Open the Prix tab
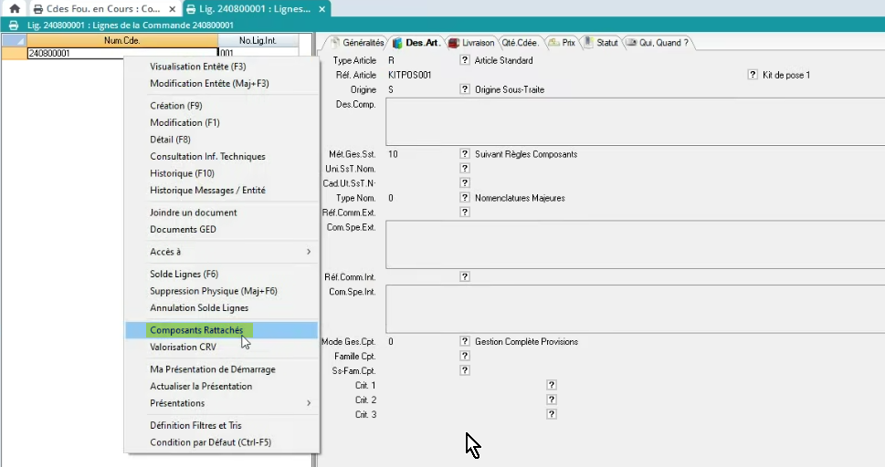 pos(563,42)
